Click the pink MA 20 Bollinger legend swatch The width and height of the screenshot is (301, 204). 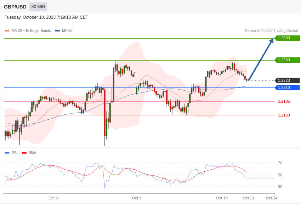(x=7, y=31)
